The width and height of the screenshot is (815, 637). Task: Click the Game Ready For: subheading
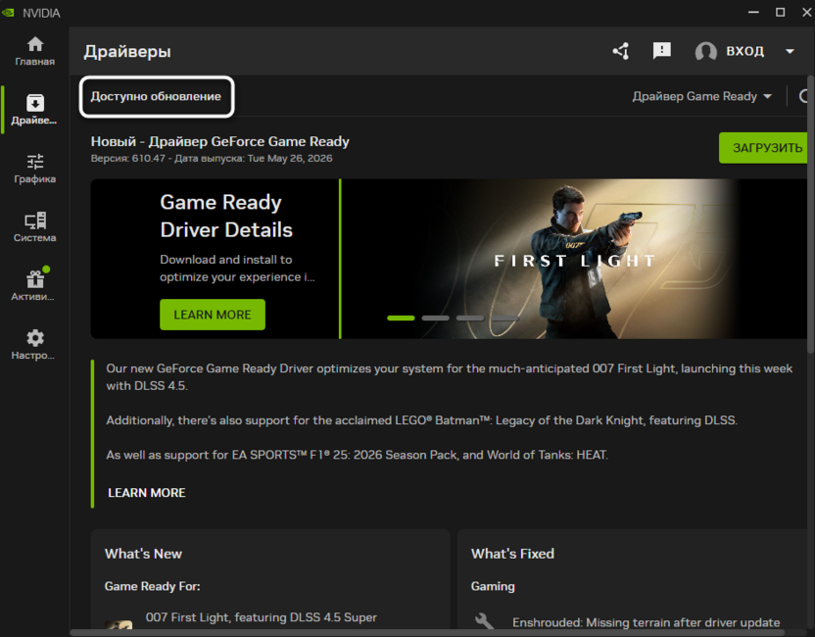click(152, 586)
